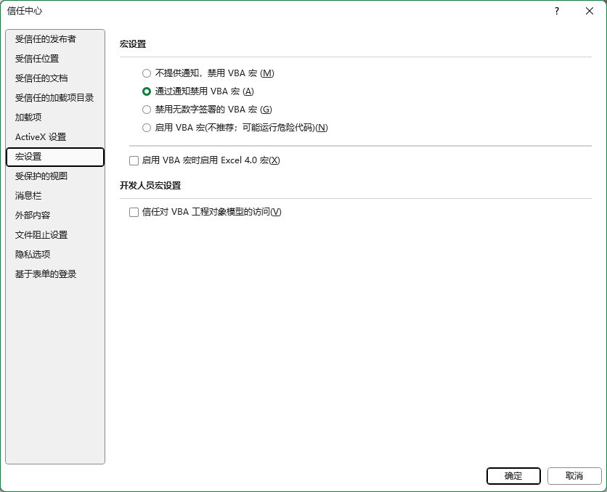Open 基于表单的登录 category

pos(55,274)
